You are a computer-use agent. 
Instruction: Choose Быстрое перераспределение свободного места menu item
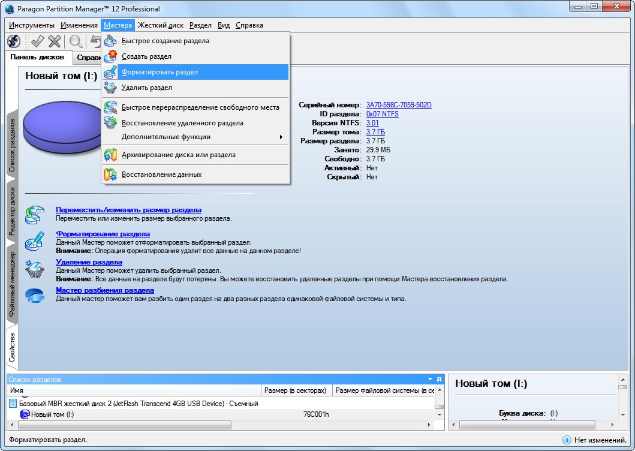pyautogui.click(x=195, y=107)
